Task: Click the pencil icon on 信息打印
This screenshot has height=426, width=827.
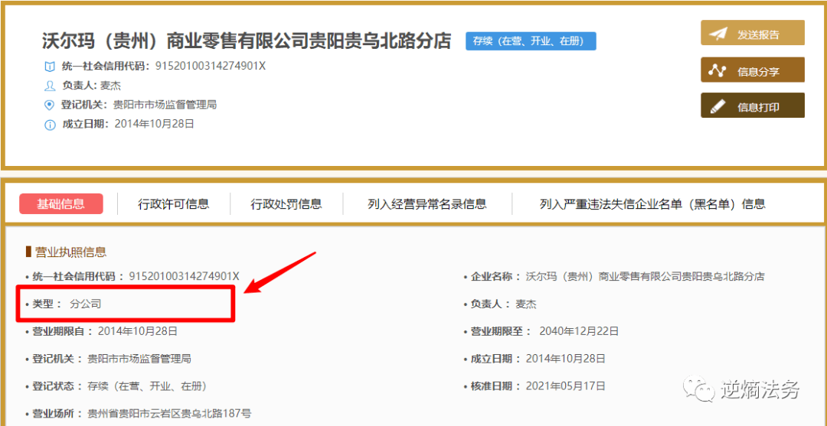Action: (x=717, y=106)
